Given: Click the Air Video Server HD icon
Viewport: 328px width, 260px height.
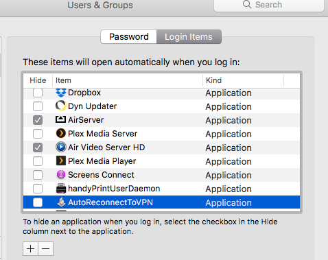Looking at the screenshot, I should coord(61,147).
